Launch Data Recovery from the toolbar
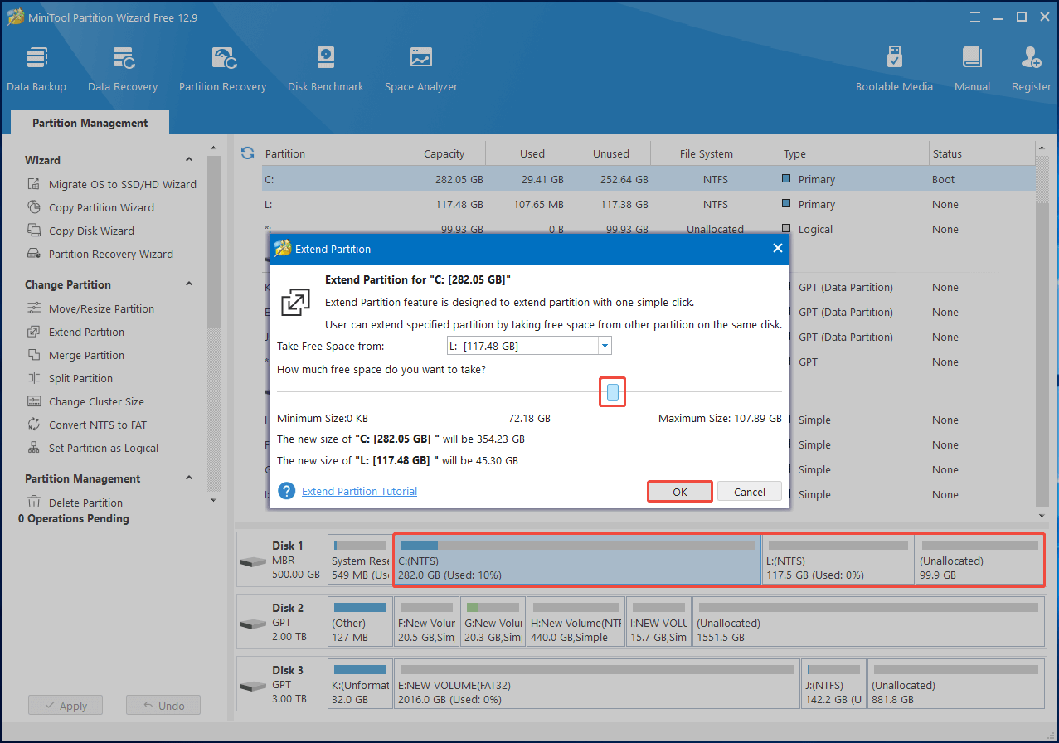 click(123, 69)
